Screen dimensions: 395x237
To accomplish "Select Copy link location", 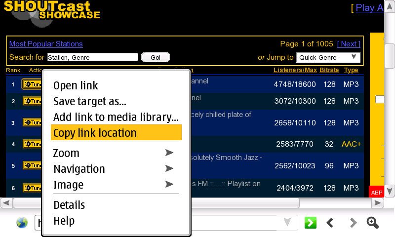I will tap(116, 132).
